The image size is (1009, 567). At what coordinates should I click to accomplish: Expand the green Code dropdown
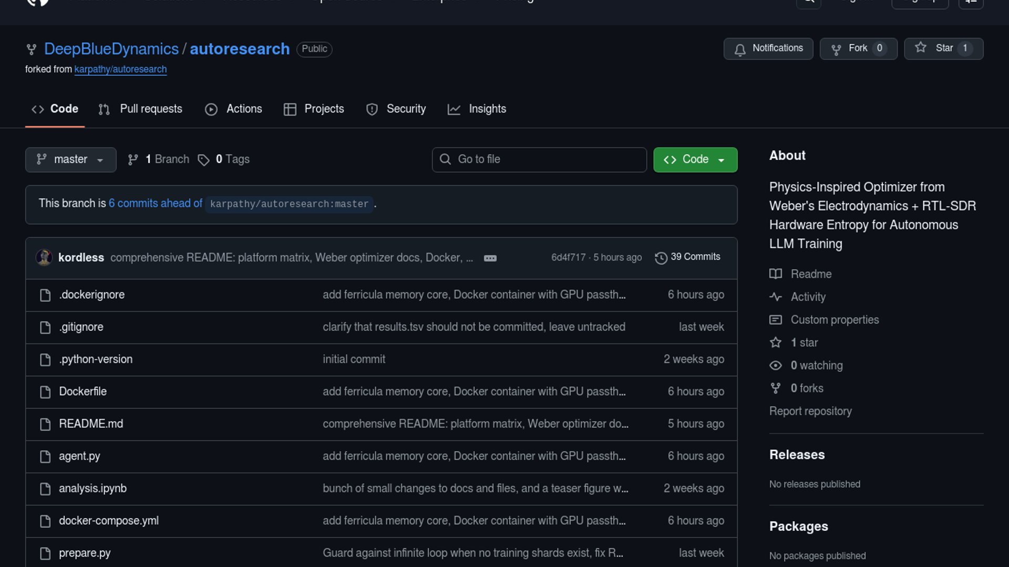pyautogui.click(x=695, y=160)
